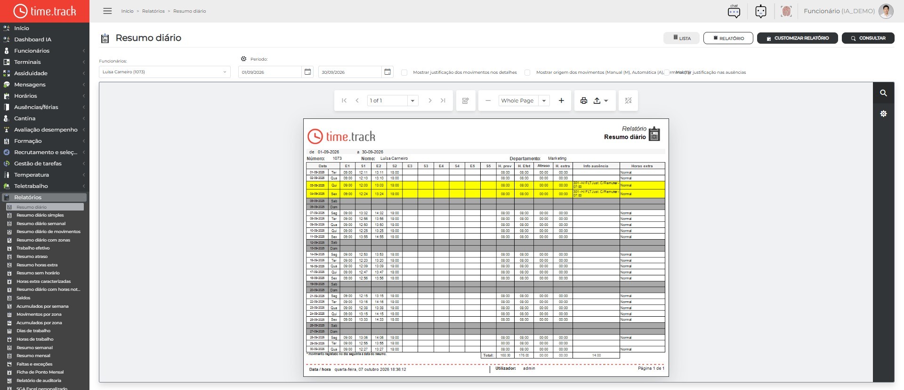Open the export format dropdown
Image resolution: width=904 pixels, height=390 pixels.
(x=601, y=101)
